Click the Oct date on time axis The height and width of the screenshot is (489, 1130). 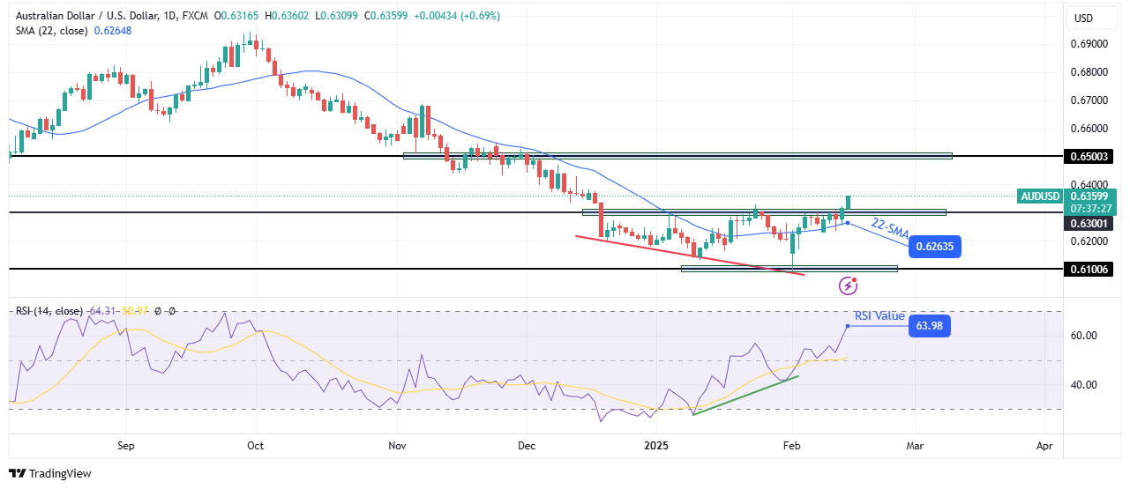point(256,446)
